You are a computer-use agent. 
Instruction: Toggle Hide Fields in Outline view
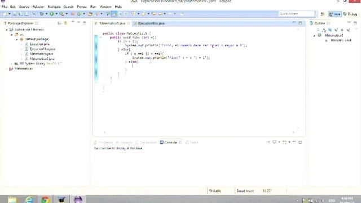click(330, 30)
